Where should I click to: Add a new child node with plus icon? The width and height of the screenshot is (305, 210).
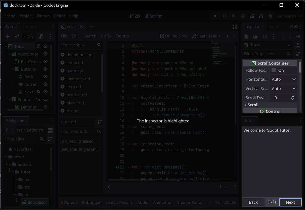click(x=8, y=36)
